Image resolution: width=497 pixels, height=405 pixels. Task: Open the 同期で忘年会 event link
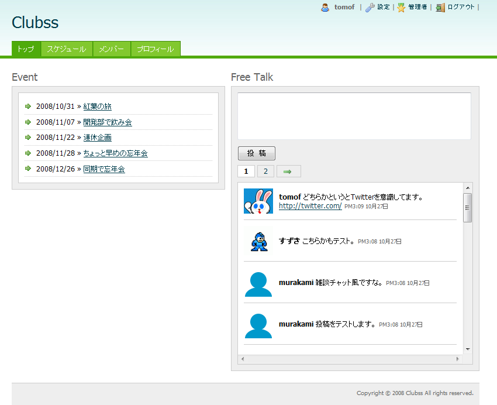click(x=104, y=169)
